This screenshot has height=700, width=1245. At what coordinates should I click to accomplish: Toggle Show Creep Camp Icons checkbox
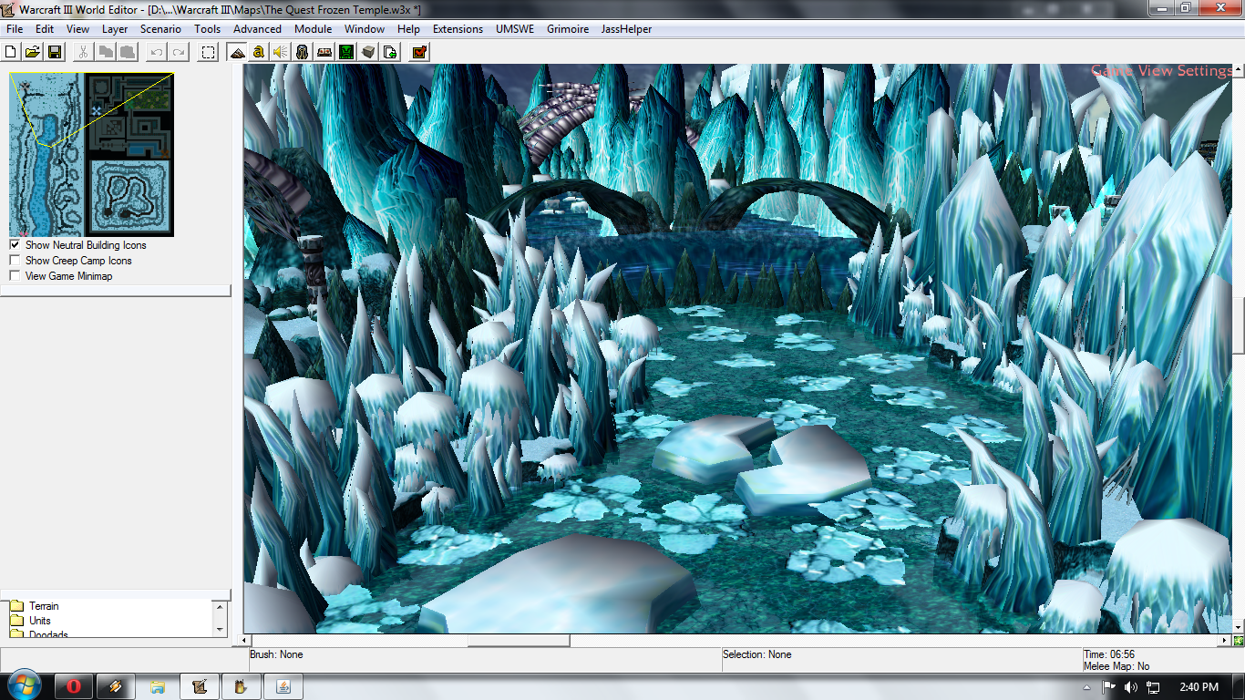15,261
